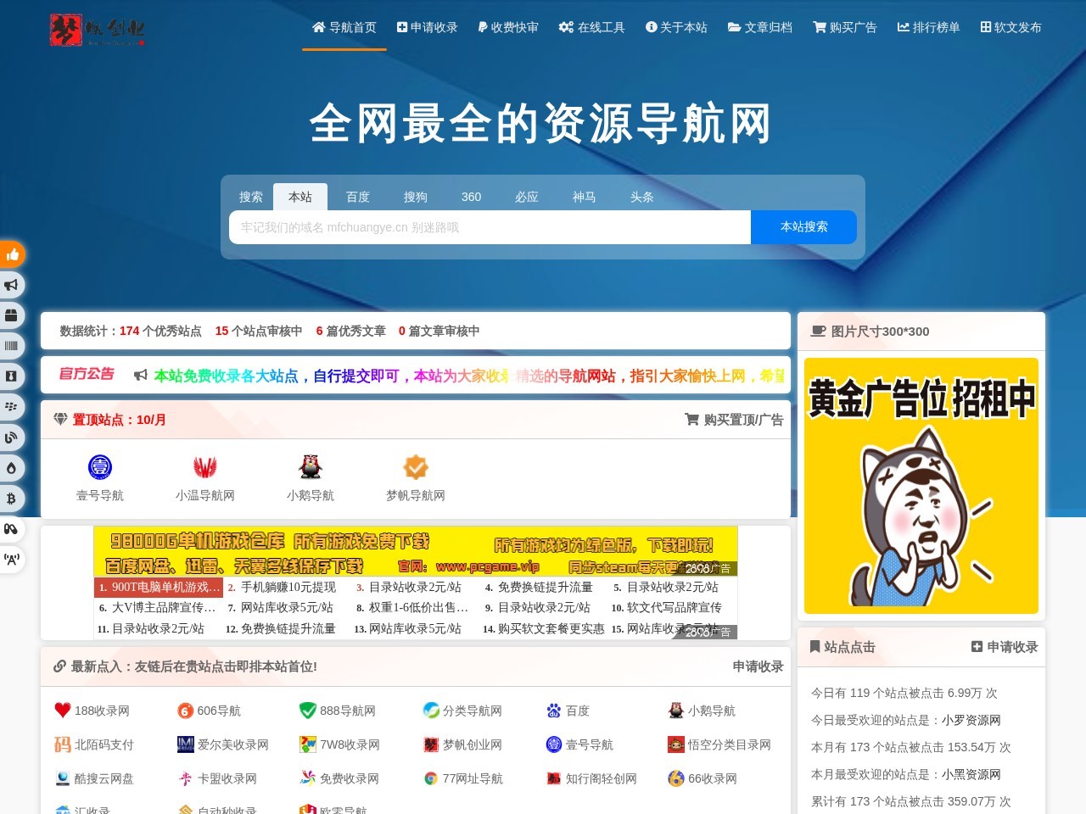Open the 在线工具 menu item
The width and height of the screenshot is (1086, 814).
point(591,27)
